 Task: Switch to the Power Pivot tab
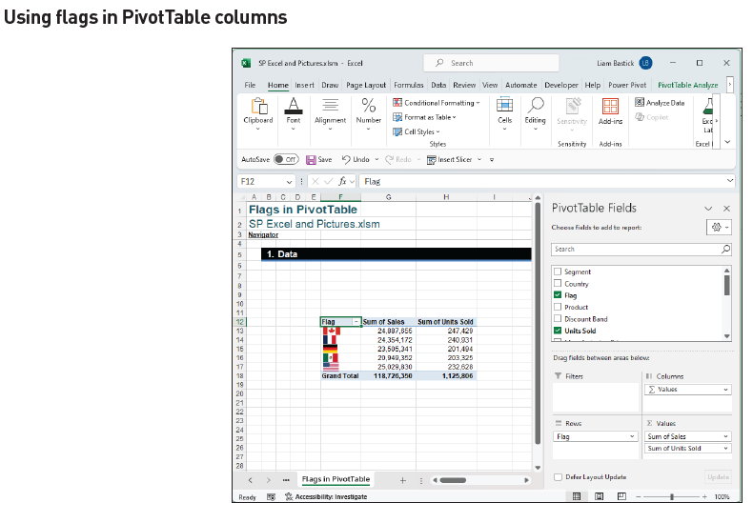click(x=627, y=85)
